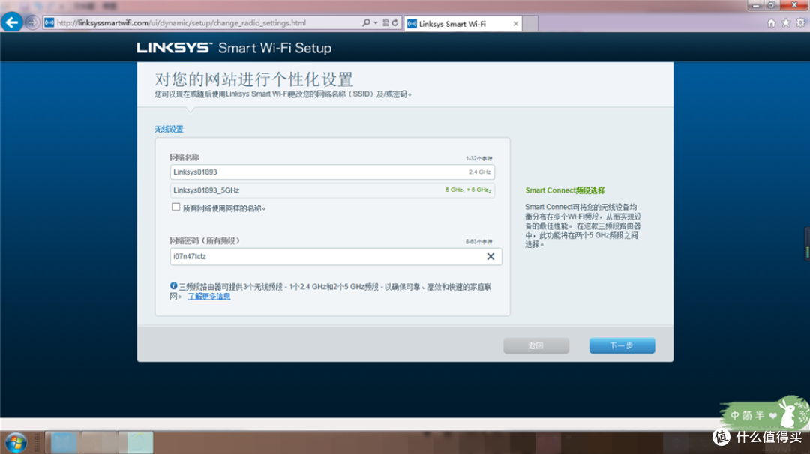Viewport: 810px width, 454px height.
Task: Go to browser Home icon
Action: pyautogui.click(x=771, y=22)
